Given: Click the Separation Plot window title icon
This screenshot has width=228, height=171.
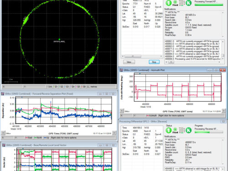Looking at the screenshot, I should 3,94.
